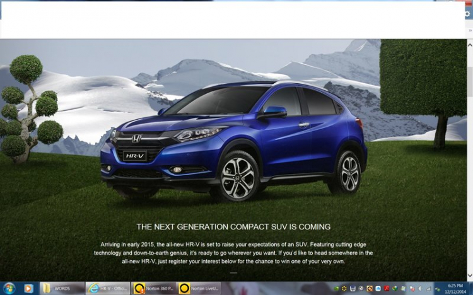The width and height of the screenshot is (473, 295).
Task: Open the WORDS folder taskbar button
Action: point(62,288)
